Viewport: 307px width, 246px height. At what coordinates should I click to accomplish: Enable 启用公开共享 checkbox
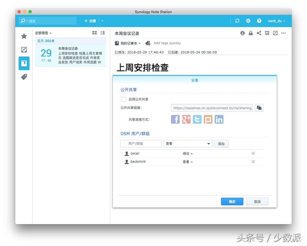pyautogui.click(x=123, y=99)
